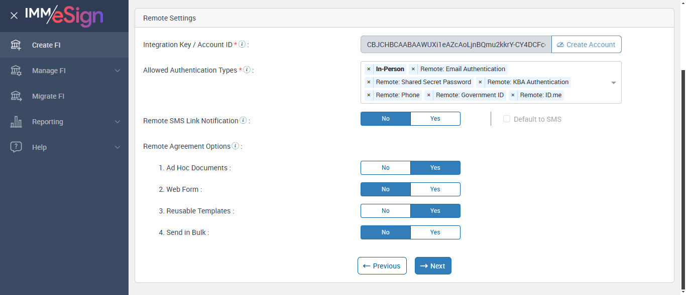Enable Send in Bulk with Yes
Viewport: 686px width, 295px height.
pyautogui.click(x=435, y=232)
